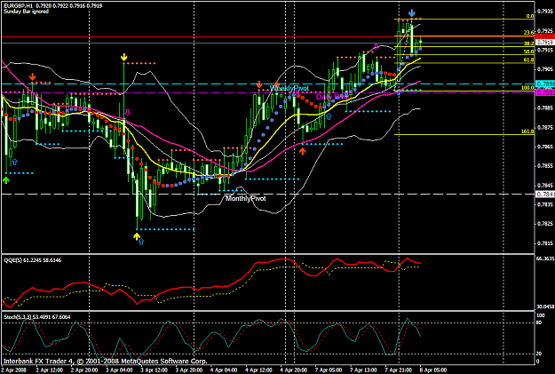Select the yellow down arrow signal on 3 Apr

124,58
